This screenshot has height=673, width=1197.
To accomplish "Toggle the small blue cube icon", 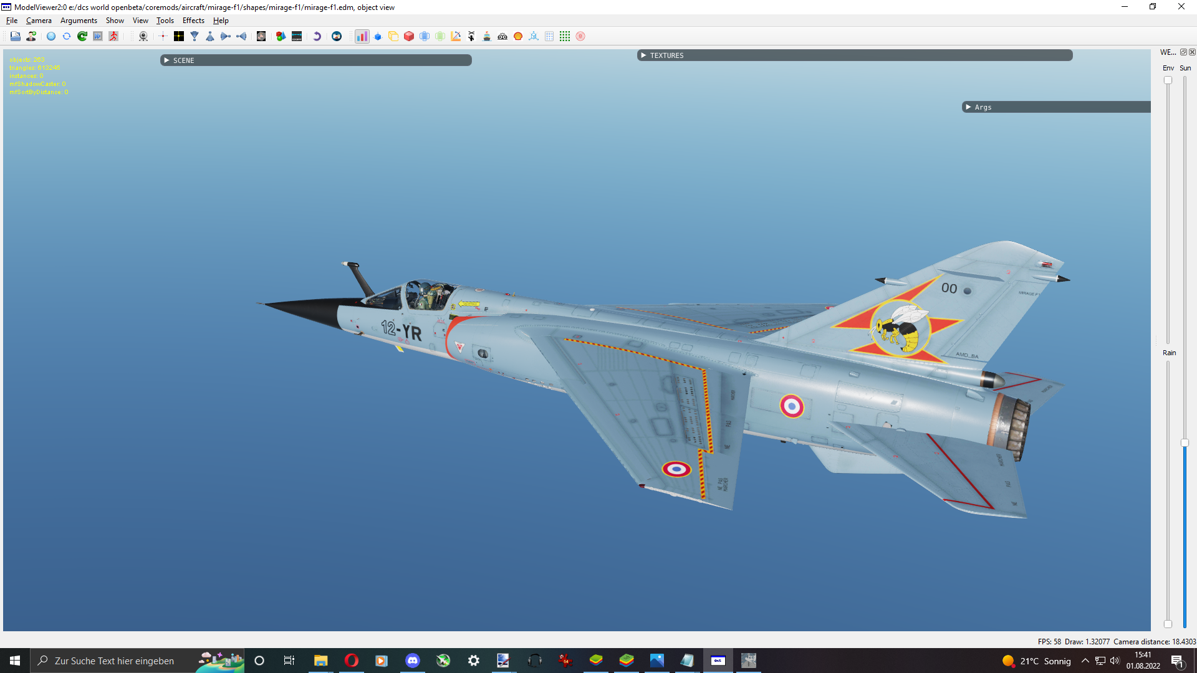I will pyautogui.click(x=378, y=36).
